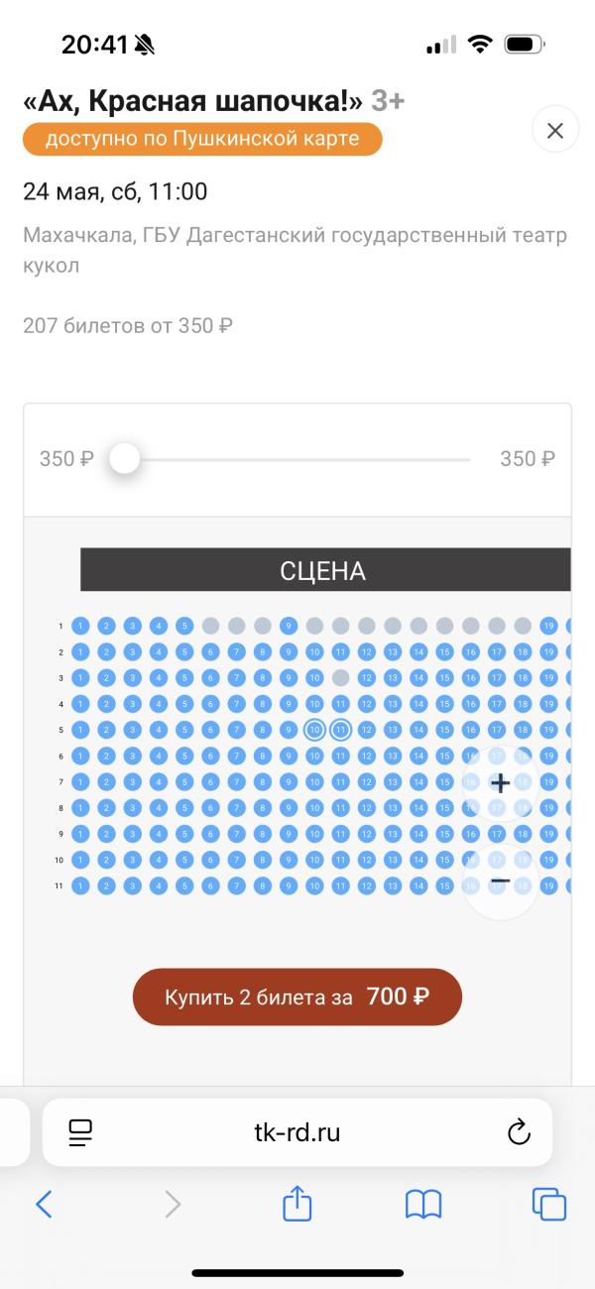
Task: Go back with Safari back arrow
Action: (x=44, y=1204)
